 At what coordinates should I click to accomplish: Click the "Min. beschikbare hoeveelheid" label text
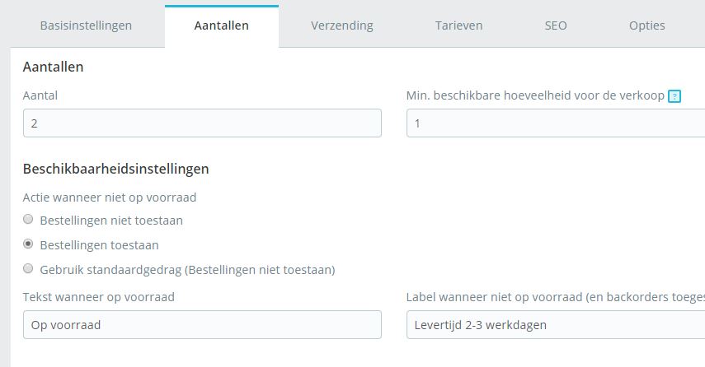pos(535,95)
